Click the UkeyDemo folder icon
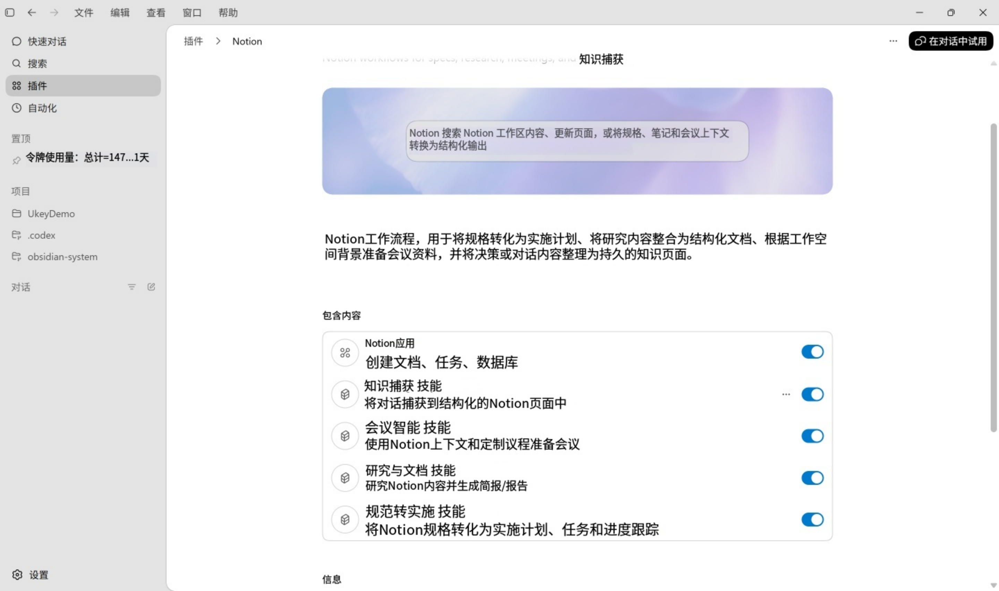999x591 pixels. pos(16,213)
